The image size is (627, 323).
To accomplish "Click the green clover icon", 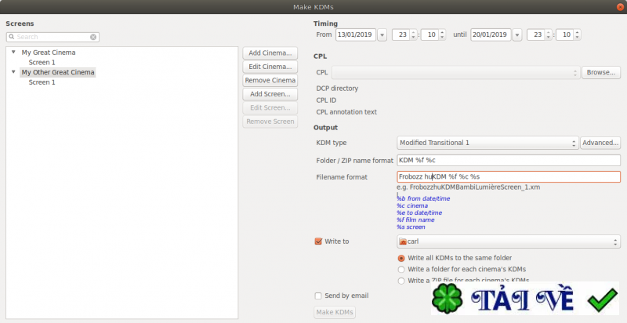I will 448,299.
